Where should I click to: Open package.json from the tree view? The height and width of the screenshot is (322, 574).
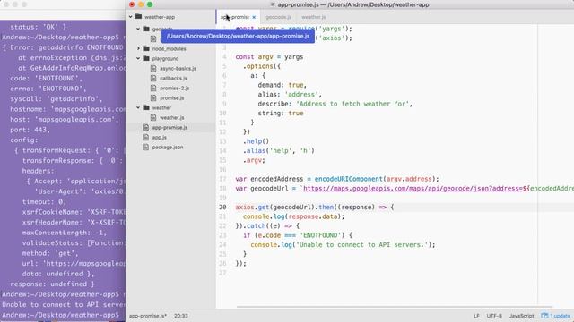168,147
